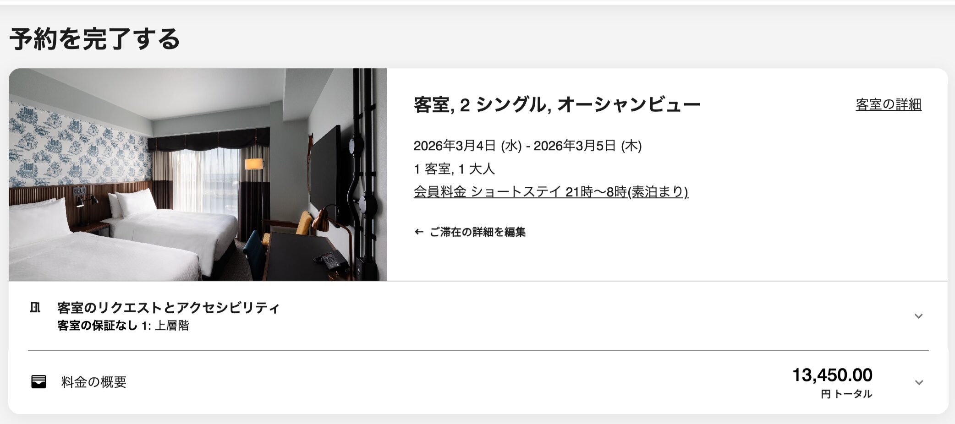Click the 円 トータル label under price
Screen dimensions: 955x424
click(x=846, y=394)
